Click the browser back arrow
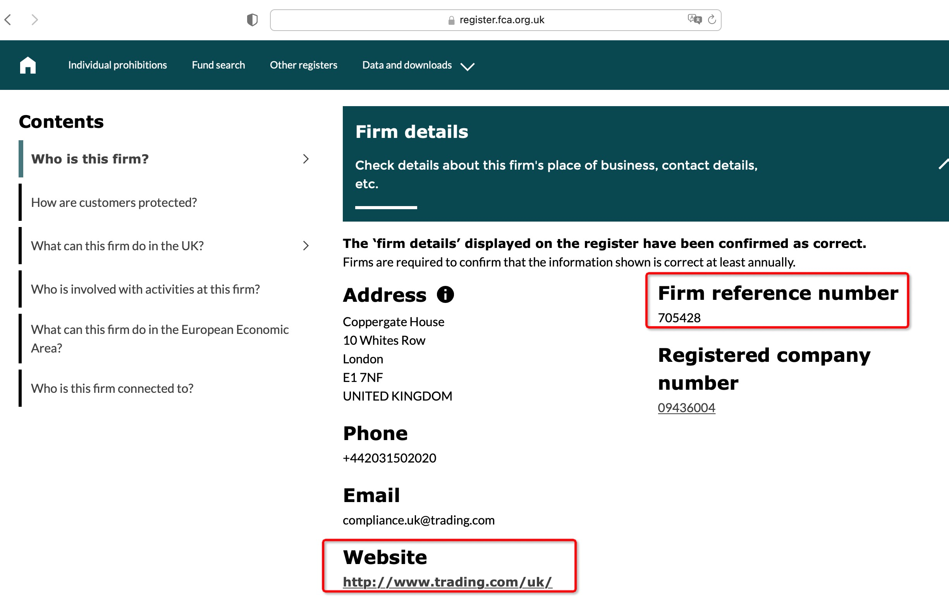This screenshot has height=602, width=949. tap(8, 20)
